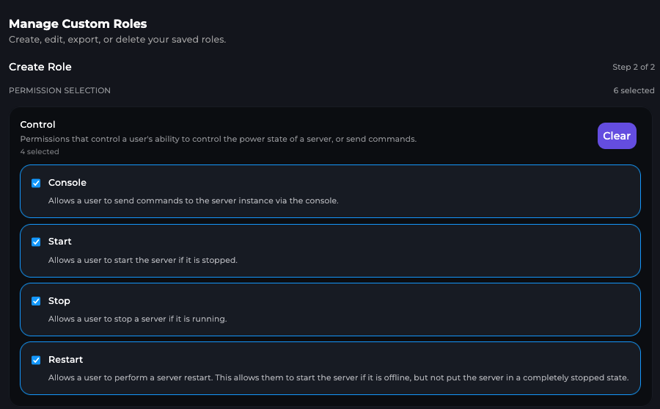
Task: Click the Console permission label
Action: [67, 183]
